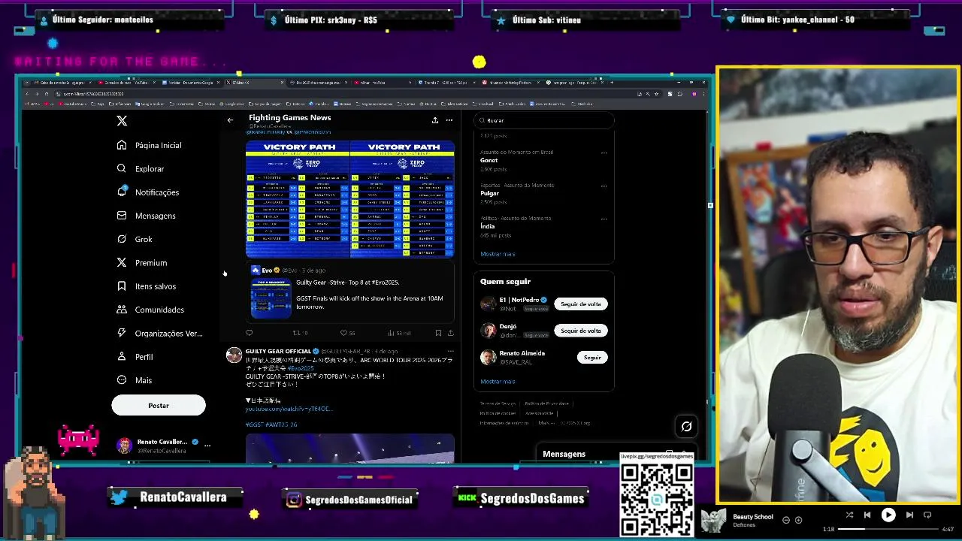The height and width of the screenshot is (541, 962).
Task: Open options for Índia trend
Action: tap(604, 219)
